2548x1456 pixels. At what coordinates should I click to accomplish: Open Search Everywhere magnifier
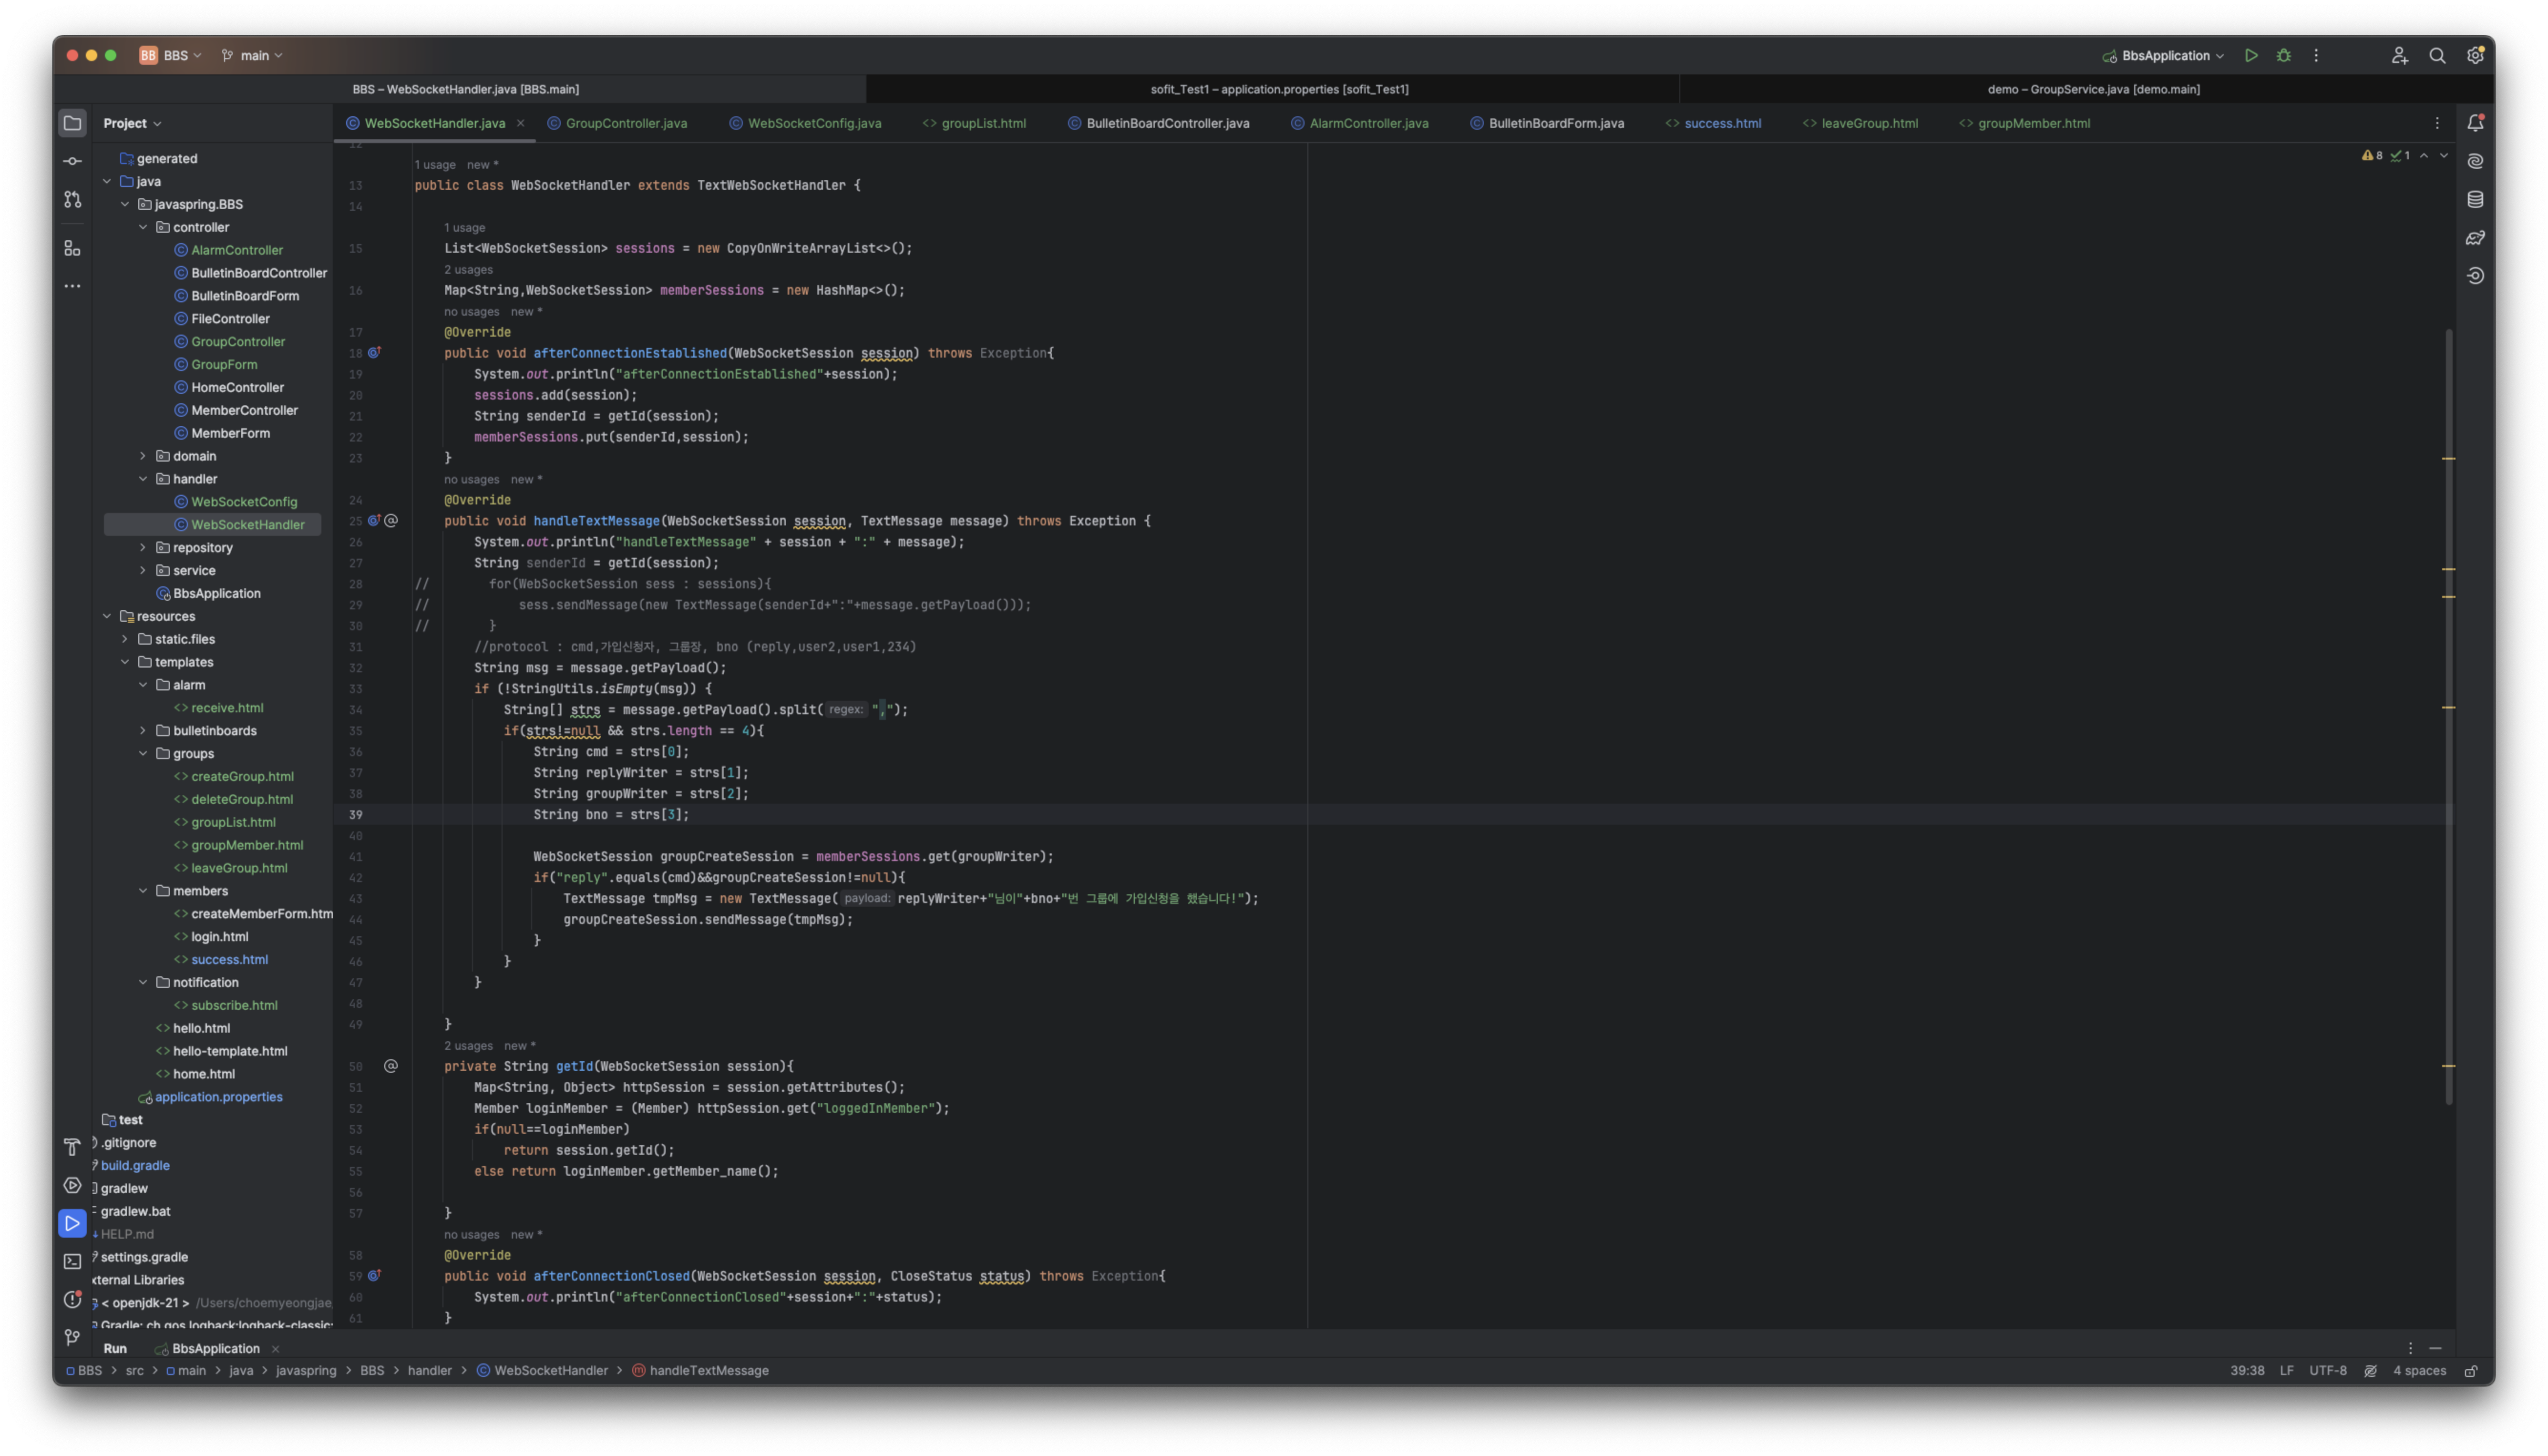[2437, 56]
